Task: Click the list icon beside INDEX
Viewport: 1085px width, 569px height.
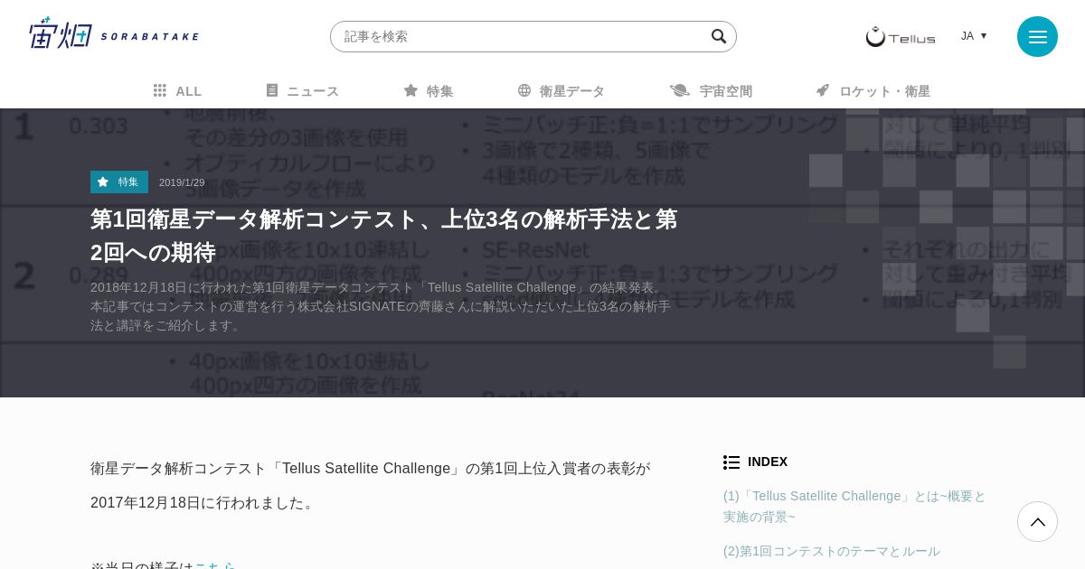Action: [731, 462]
